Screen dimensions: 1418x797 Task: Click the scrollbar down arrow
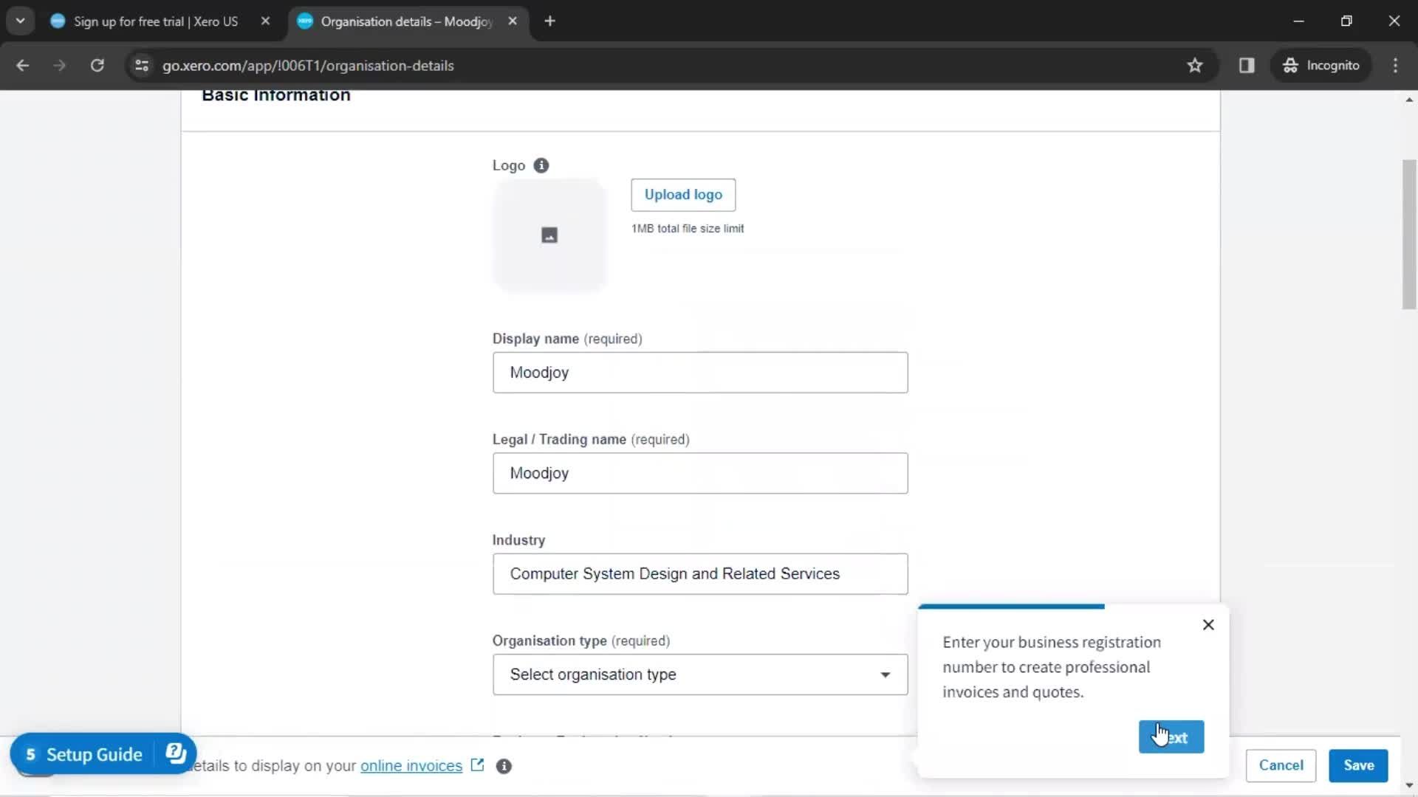1409,786
